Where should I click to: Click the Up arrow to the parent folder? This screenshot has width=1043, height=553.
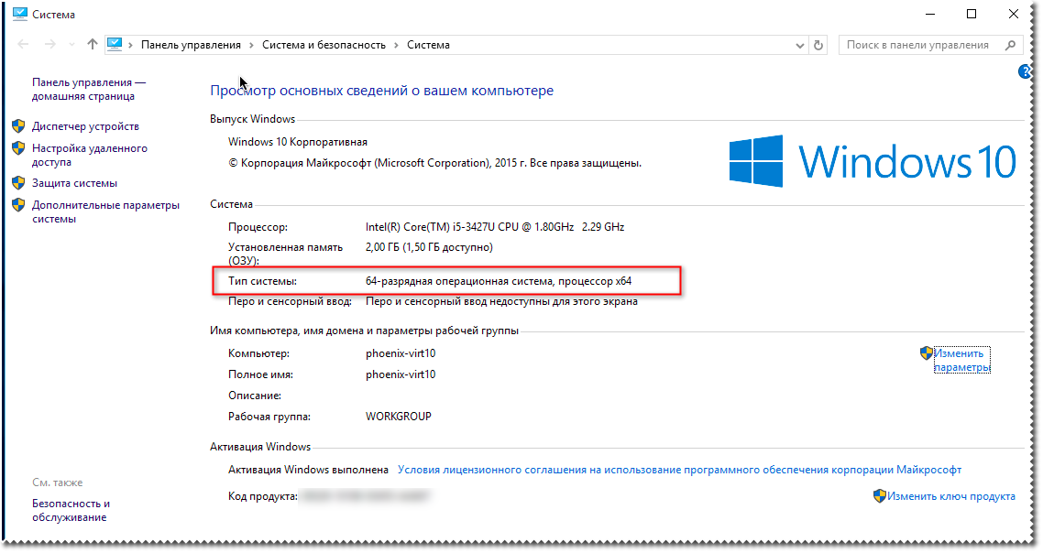pyautogui.click(x=92, y=45)
